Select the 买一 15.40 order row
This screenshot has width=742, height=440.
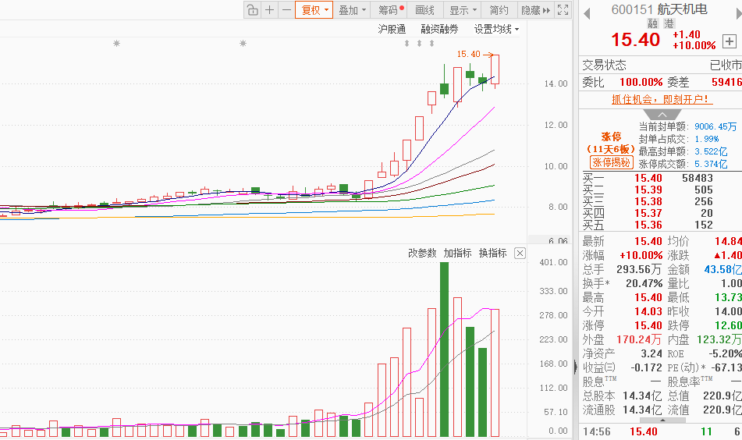[660, 179]
